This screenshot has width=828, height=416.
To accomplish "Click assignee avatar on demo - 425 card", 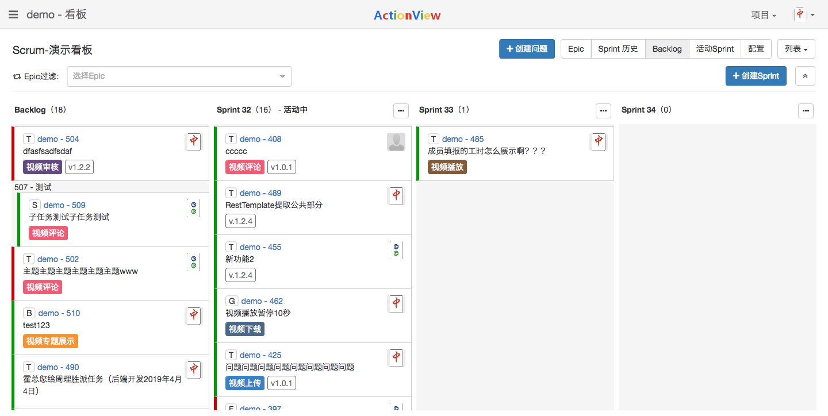I will 396,358.
